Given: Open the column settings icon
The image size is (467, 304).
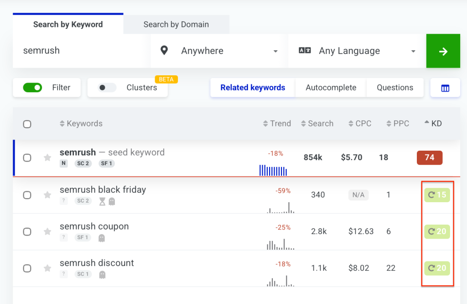Looking at the screenshot, I should point(445,88).
